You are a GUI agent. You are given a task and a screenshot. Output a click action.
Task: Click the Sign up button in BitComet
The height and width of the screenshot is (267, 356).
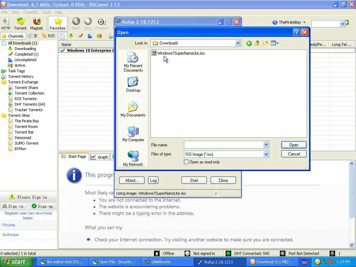pyautogui.click(x=43, y=206)
